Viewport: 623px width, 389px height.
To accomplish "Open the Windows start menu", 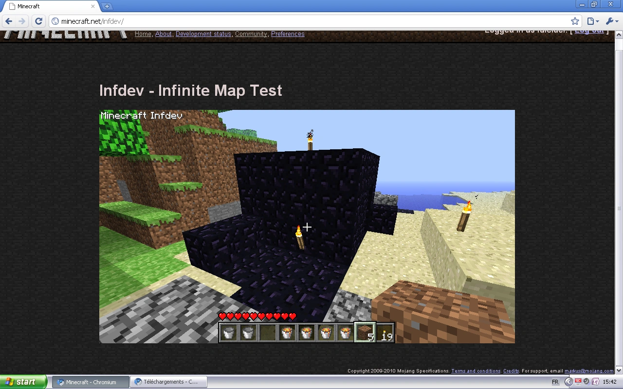I will coord(23,382).
